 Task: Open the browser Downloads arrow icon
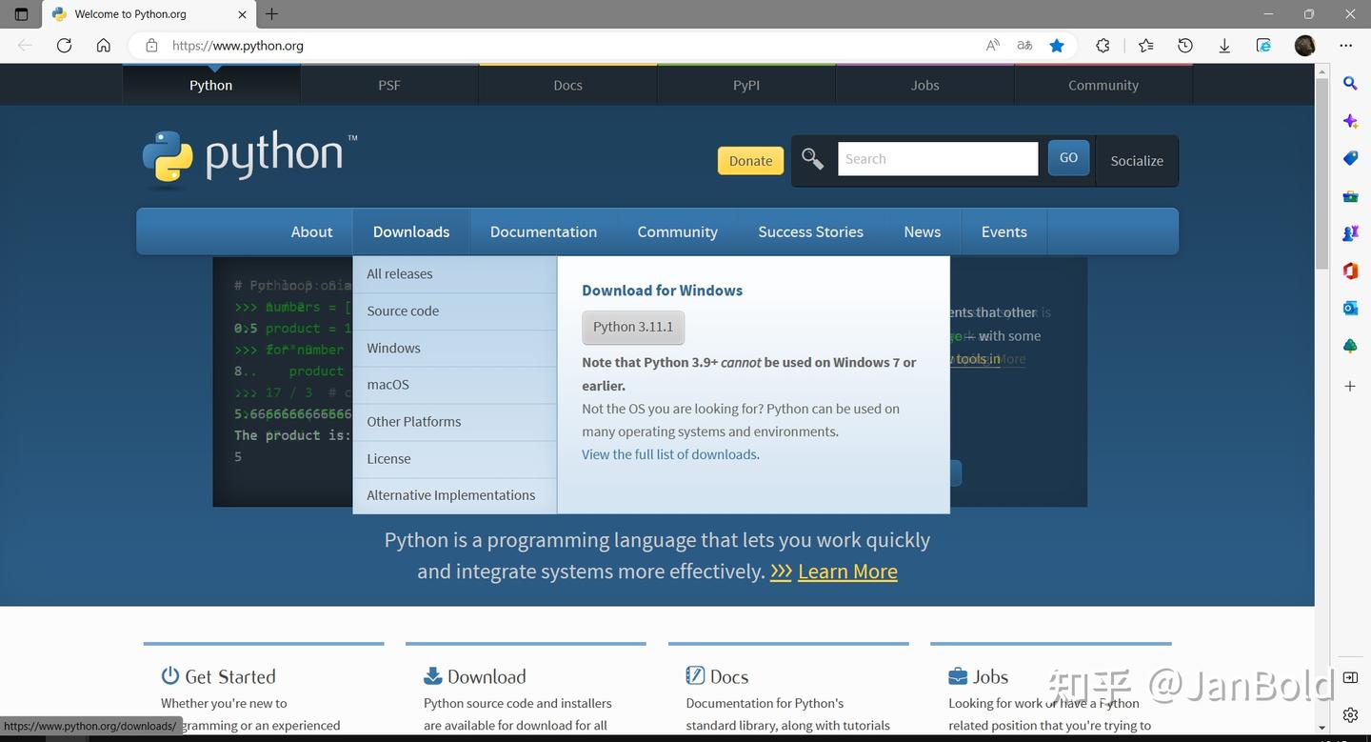(x=1224, y=45)
